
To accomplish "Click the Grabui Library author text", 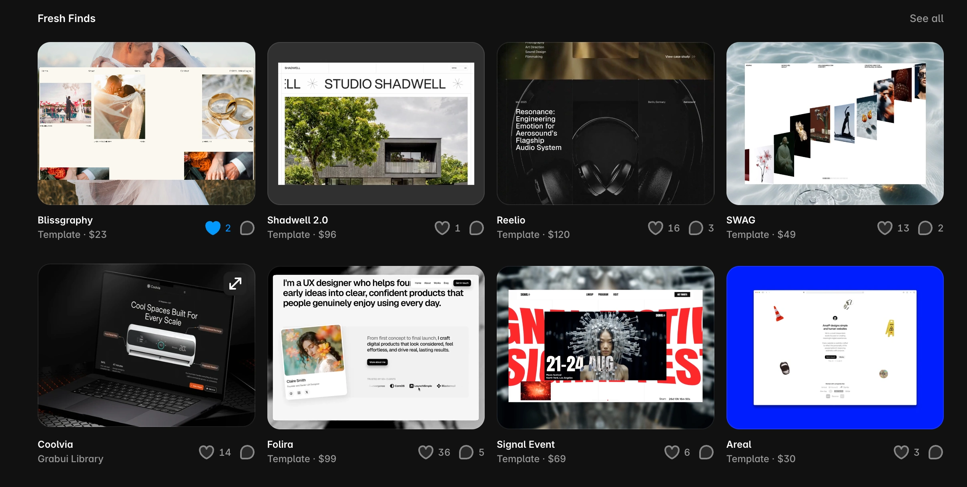I will pyautogui.click(x=70, y=459).
